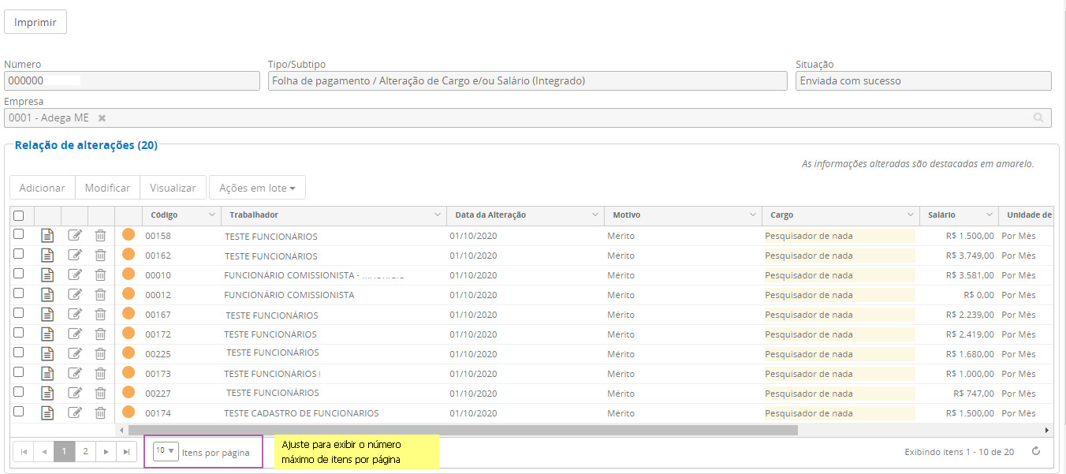Go to last page of grid

pos(126,451)
